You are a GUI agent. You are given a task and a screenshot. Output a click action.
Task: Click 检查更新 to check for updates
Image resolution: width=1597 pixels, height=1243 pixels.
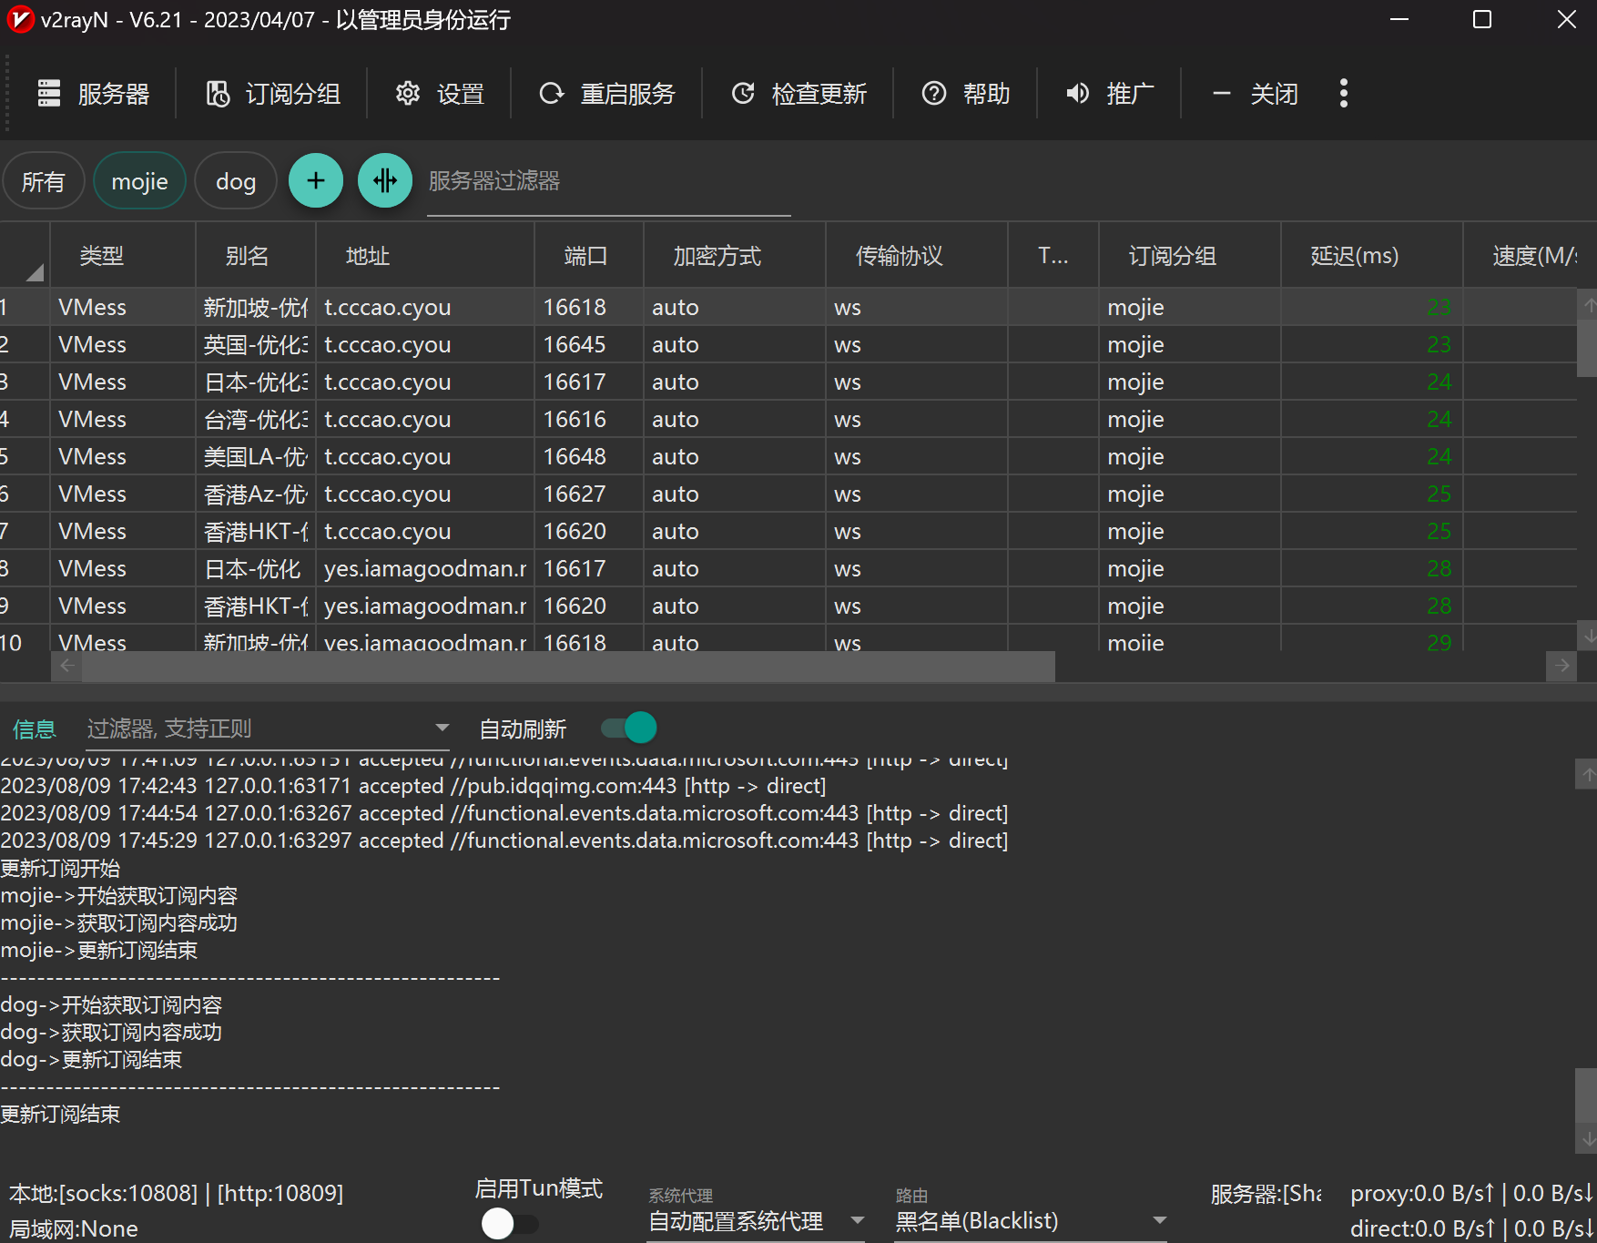[798, 94]
